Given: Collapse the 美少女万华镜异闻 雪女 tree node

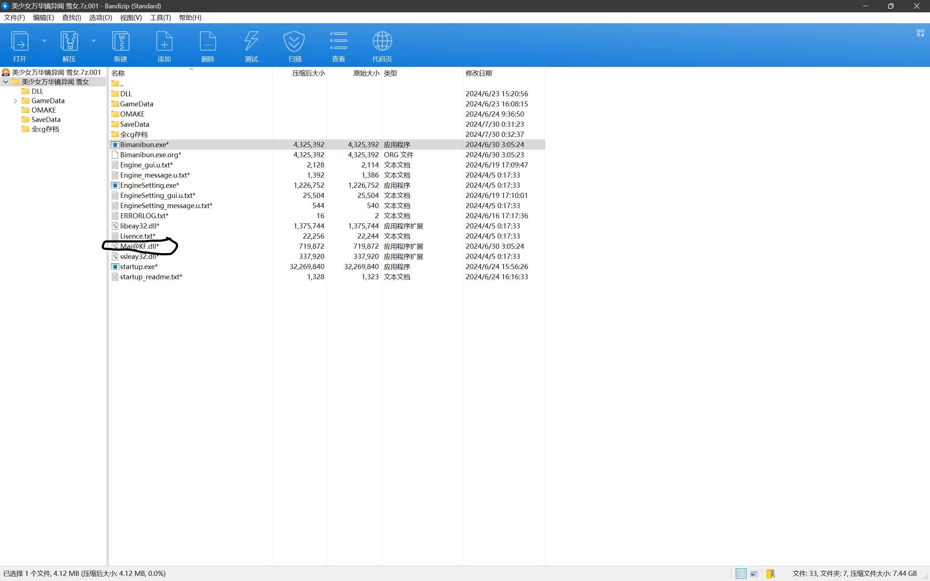Looking at the screenshot, I should (6, 82).
